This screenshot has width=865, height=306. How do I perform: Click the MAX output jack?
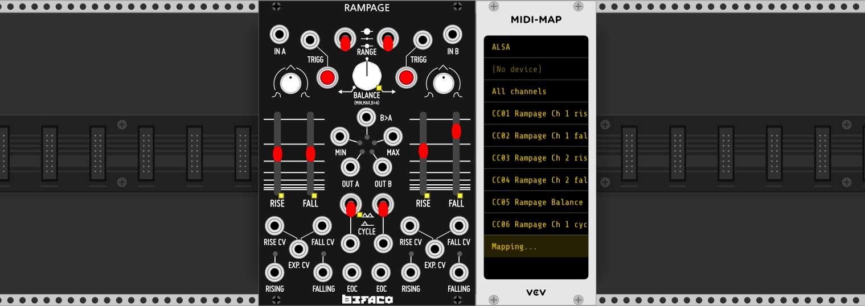[x=393, y=137]
